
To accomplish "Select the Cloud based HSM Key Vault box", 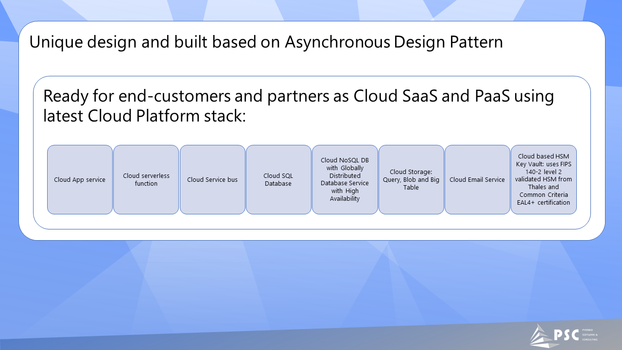I will click(x=544, y=179).
